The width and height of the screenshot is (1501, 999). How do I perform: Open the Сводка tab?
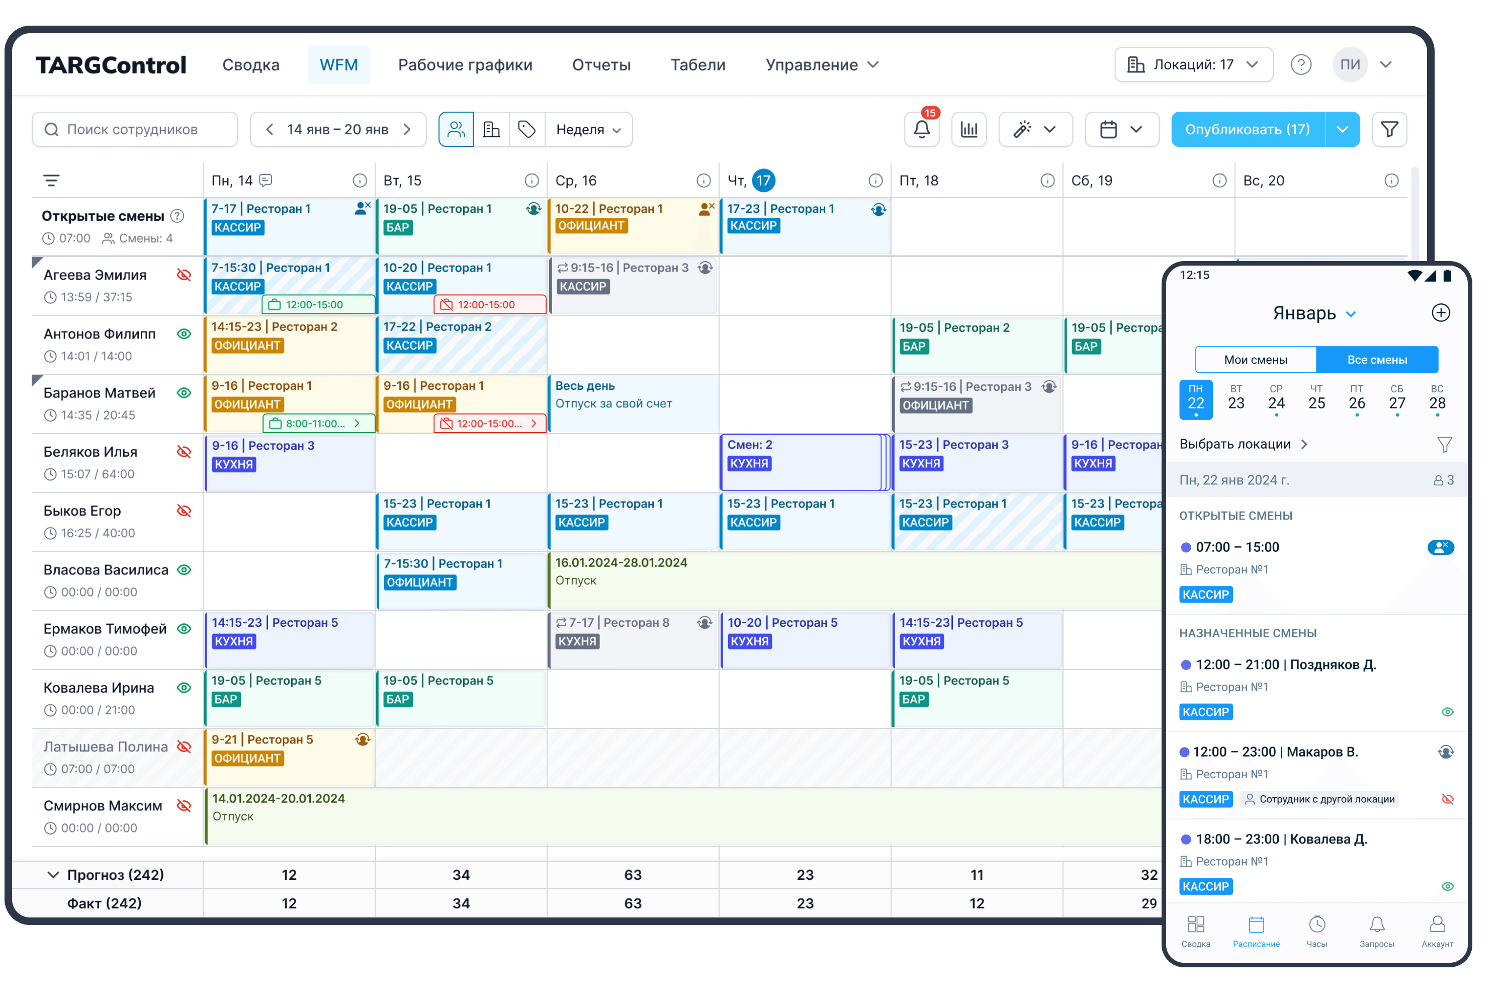click(250, 64)
